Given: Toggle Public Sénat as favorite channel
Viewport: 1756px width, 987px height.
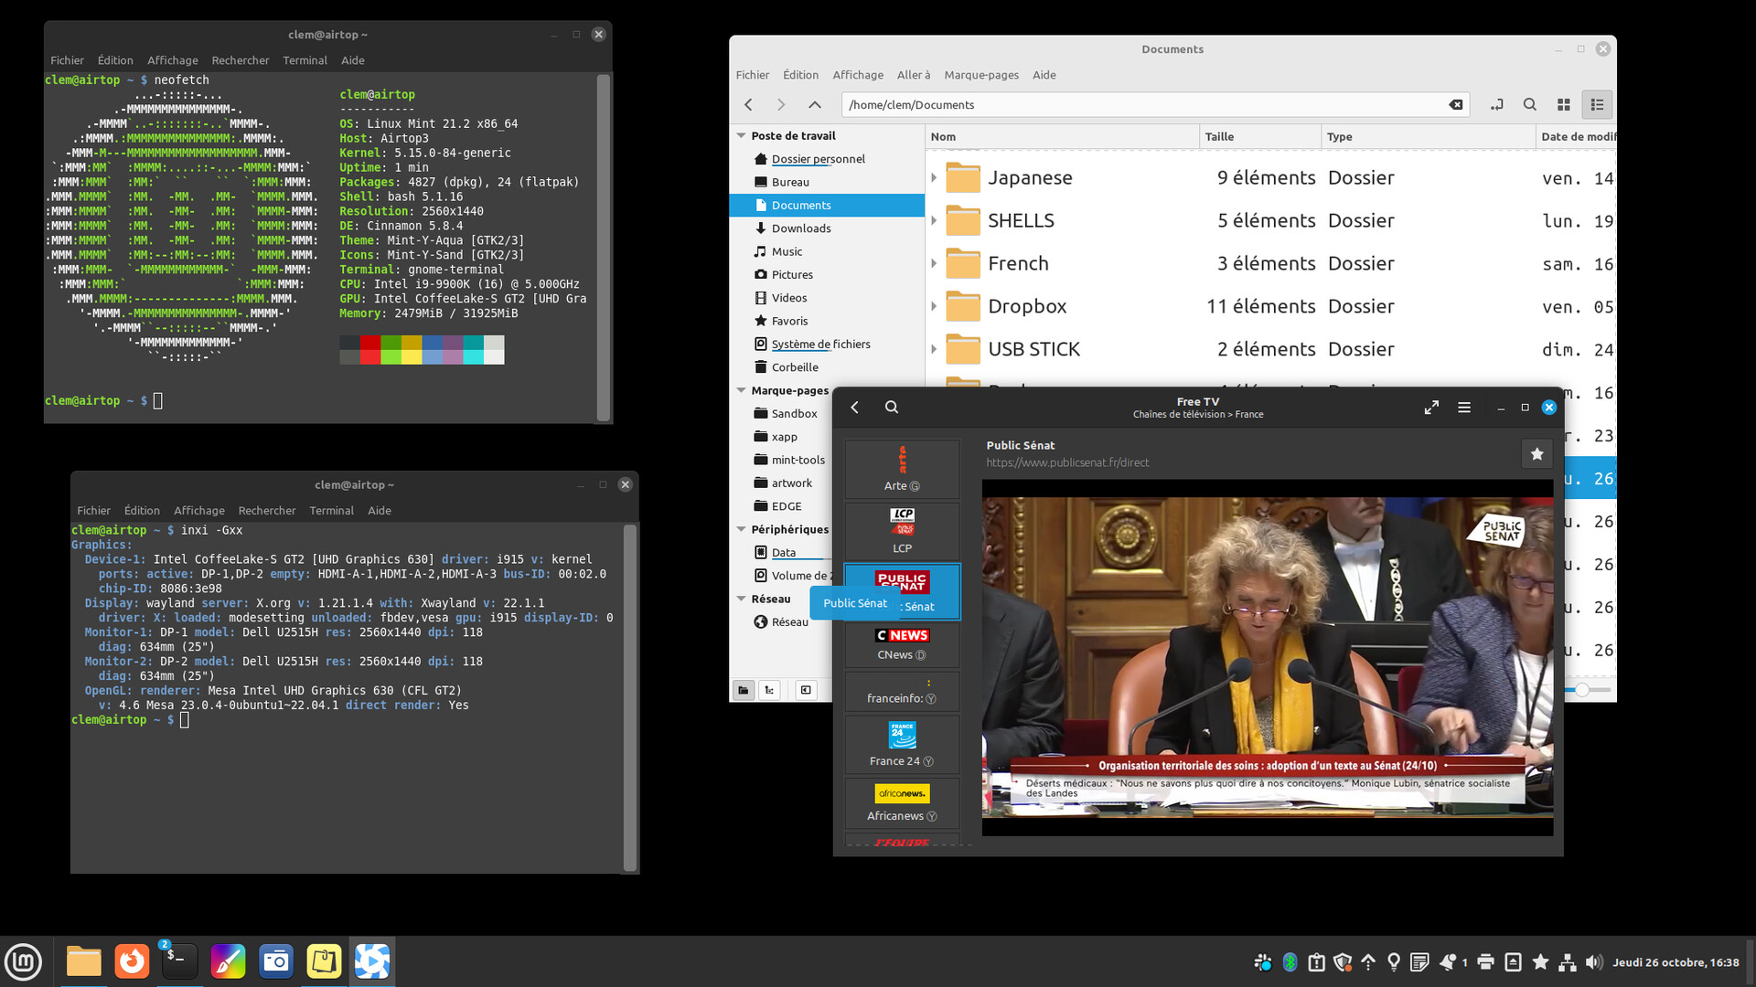Looking at the screenshot, I should point(1537,453).
